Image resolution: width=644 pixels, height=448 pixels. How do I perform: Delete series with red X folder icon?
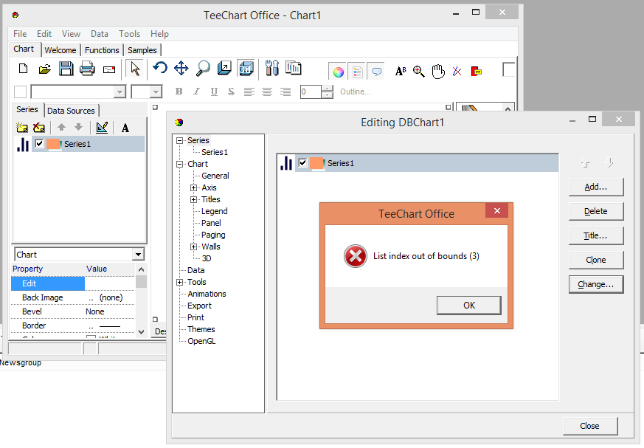point(39,128)
